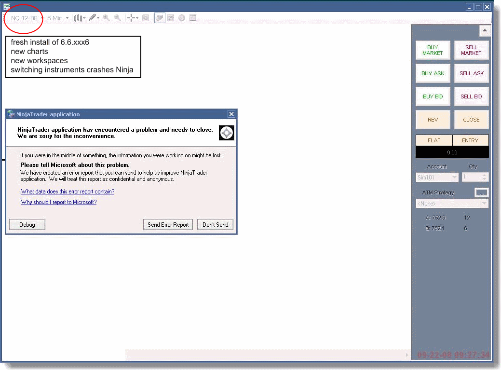
Task: Open the candlestick chart style menu
Action: [80, 18]
